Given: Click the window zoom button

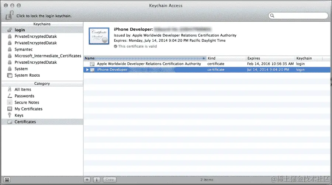Looking at the screenshot, I should pos(19,6).
